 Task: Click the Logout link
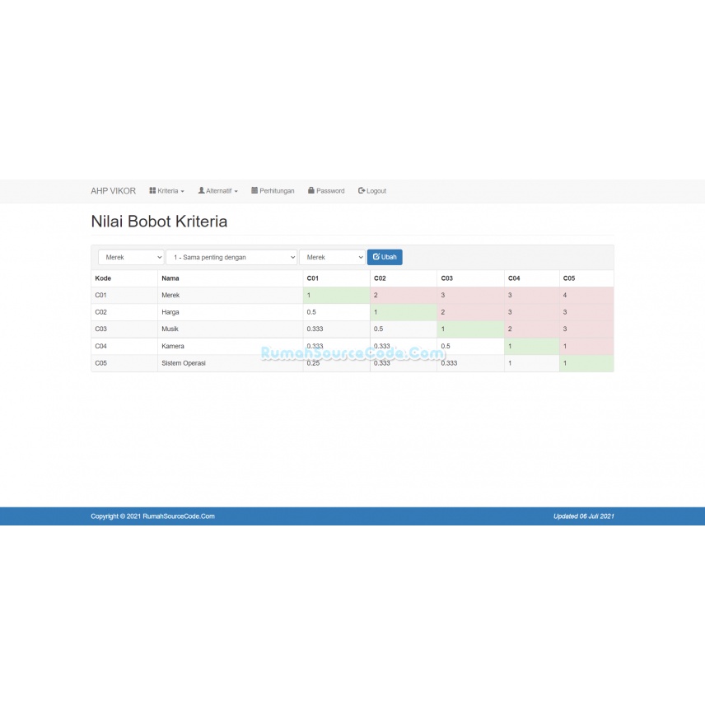click(371, 190)
